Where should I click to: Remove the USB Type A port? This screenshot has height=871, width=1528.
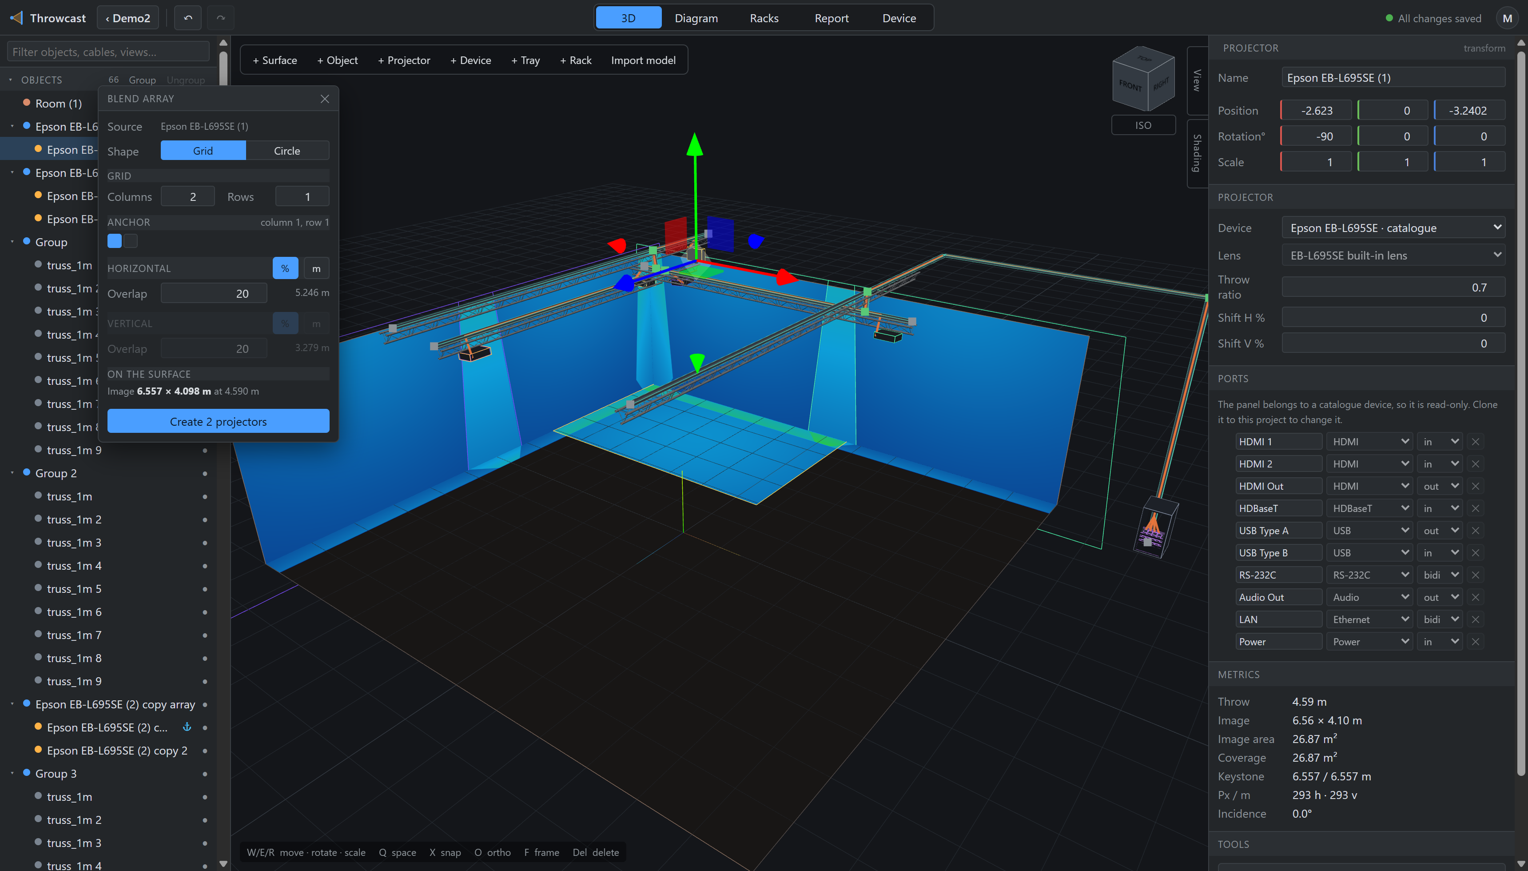[1476, 531]
